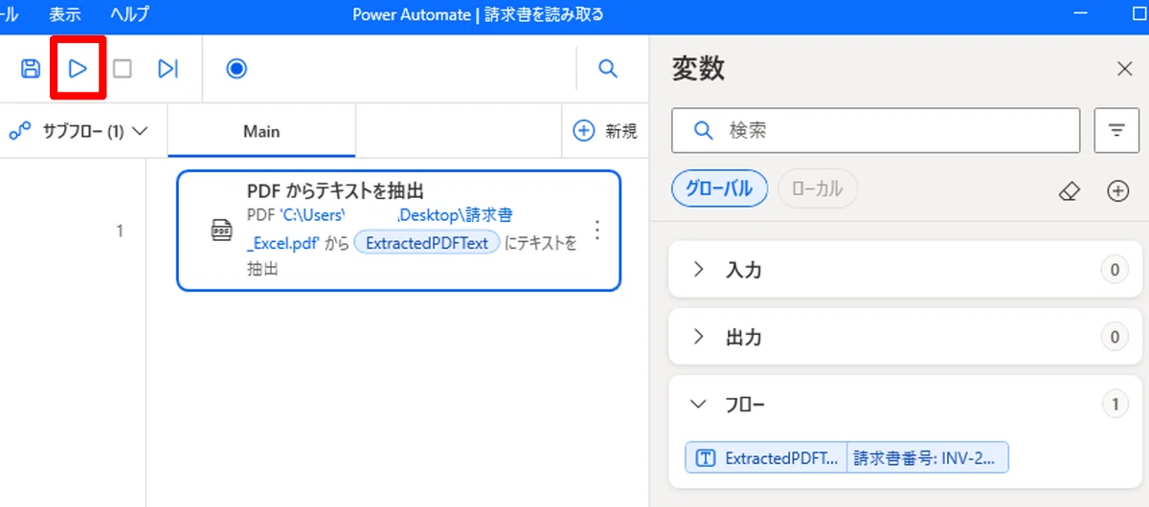Select the グローバル variables filter
The height and width of the screenshot is (507, 1149).
click(x=720, y=189)
